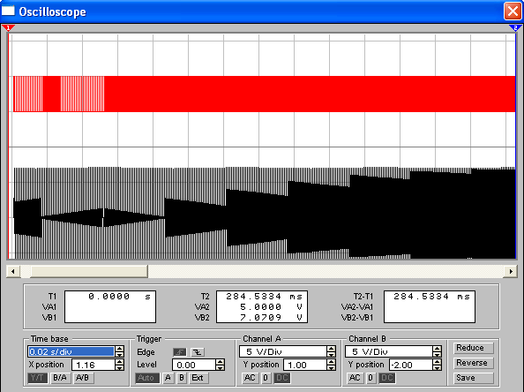Set Channel A coupling to AC

point(250,378)
